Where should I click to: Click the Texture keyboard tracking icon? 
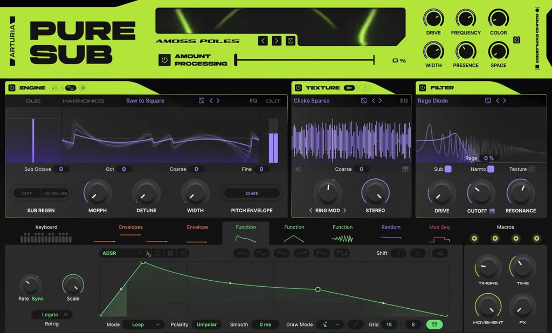coord(405,169)
